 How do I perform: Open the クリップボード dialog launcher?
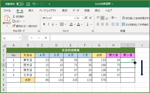click(39, 31)
